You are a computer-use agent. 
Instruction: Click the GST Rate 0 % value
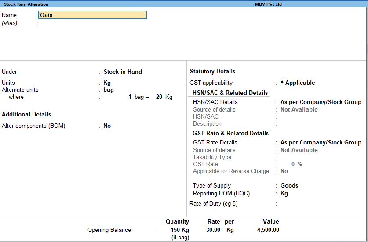[x=297, y=164]
